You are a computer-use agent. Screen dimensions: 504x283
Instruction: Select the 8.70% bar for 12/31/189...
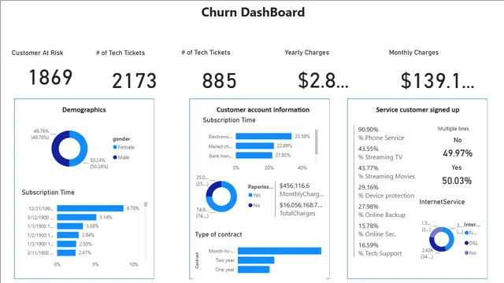pos(91,208)
